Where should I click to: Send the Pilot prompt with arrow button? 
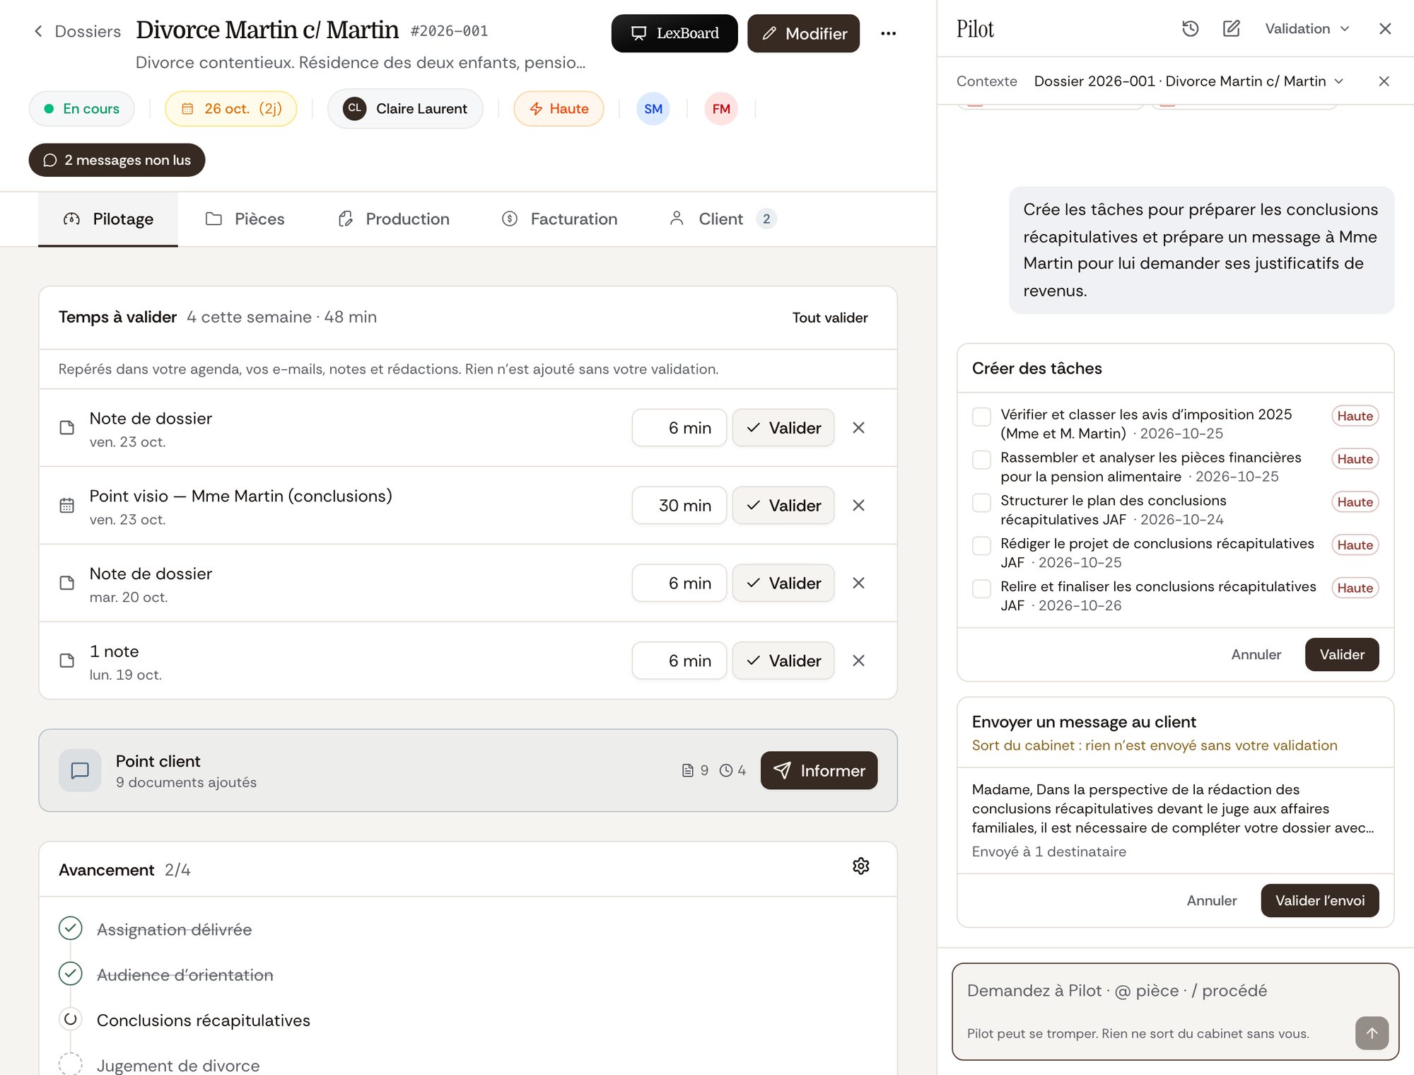click(x=1372, y=1033)
